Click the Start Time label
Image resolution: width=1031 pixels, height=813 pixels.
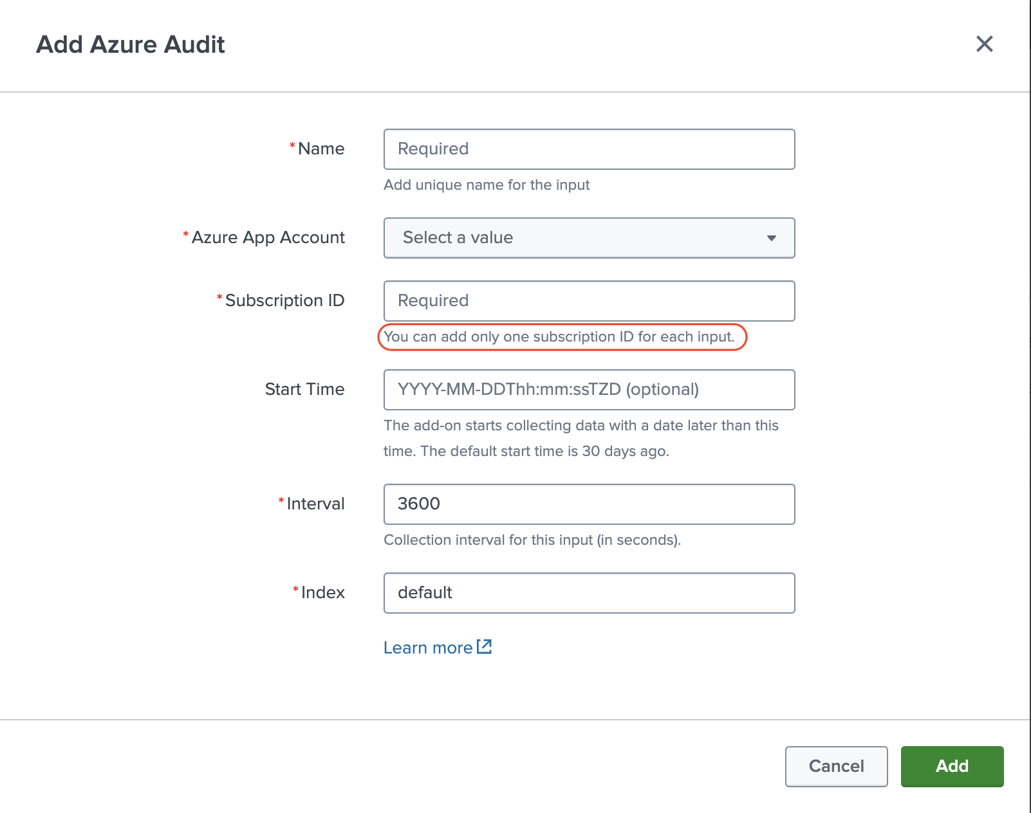[x=304, y=390]
